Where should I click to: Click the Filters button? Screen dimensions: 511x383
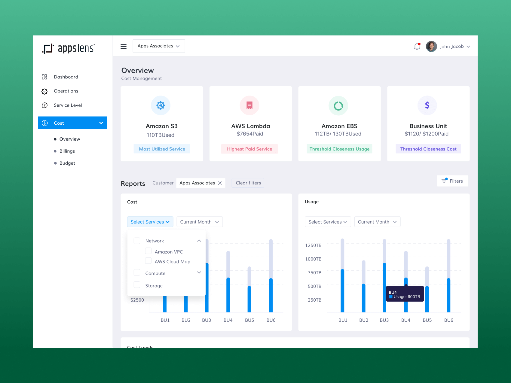pos(453,181)
